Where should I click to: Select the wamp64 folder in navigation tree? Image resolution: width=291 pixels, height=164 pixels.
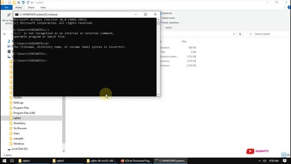coord(18,138)
